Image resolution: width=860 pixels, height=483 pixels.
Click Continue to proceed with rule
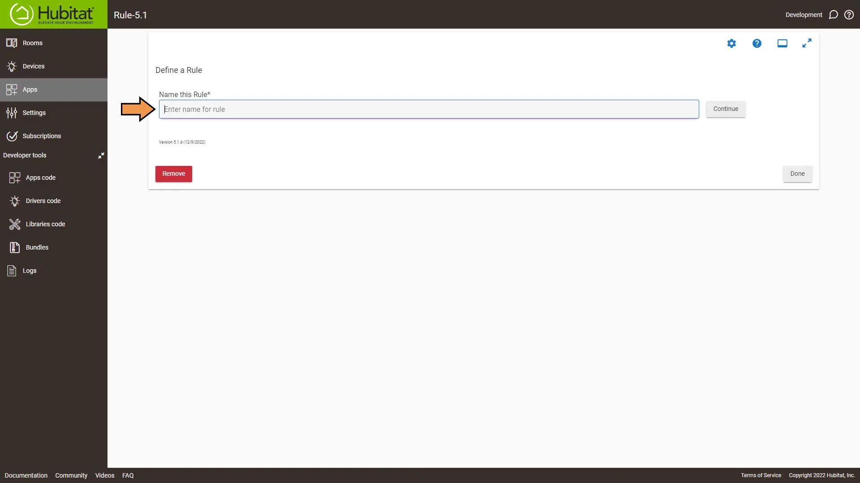tap(725, 109)
